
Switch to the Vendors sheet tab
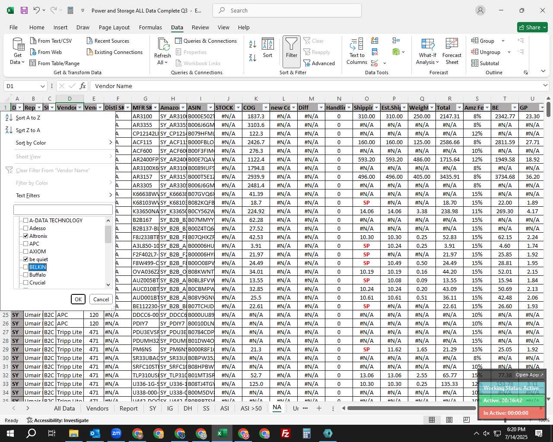tap(97, 408)
